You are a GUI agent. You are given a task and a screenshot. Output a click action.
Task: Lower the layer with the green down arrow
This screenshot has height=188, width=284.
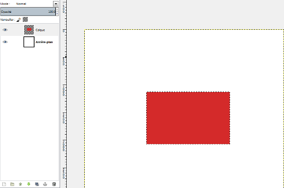point(28,184)
